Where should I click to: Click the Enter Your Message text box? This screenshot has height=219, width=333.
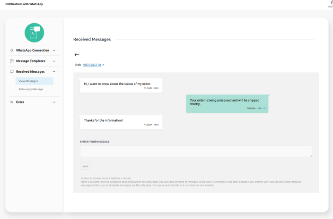(196, 151)
